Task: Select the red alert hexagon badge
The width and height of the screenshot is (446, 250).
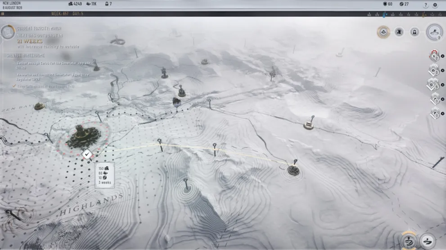Action: tap(435, 56)
